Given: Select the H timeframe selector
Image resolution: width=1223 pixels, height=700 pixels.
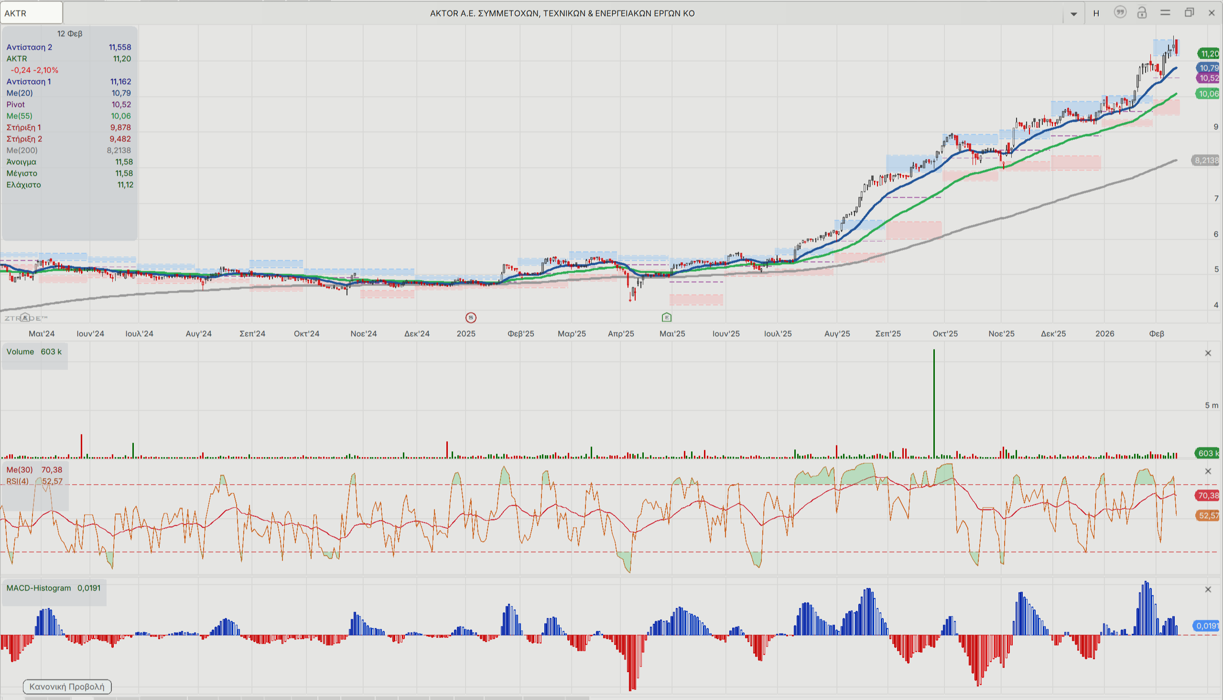Looking at the screenshot, I should click(1096, 13).
